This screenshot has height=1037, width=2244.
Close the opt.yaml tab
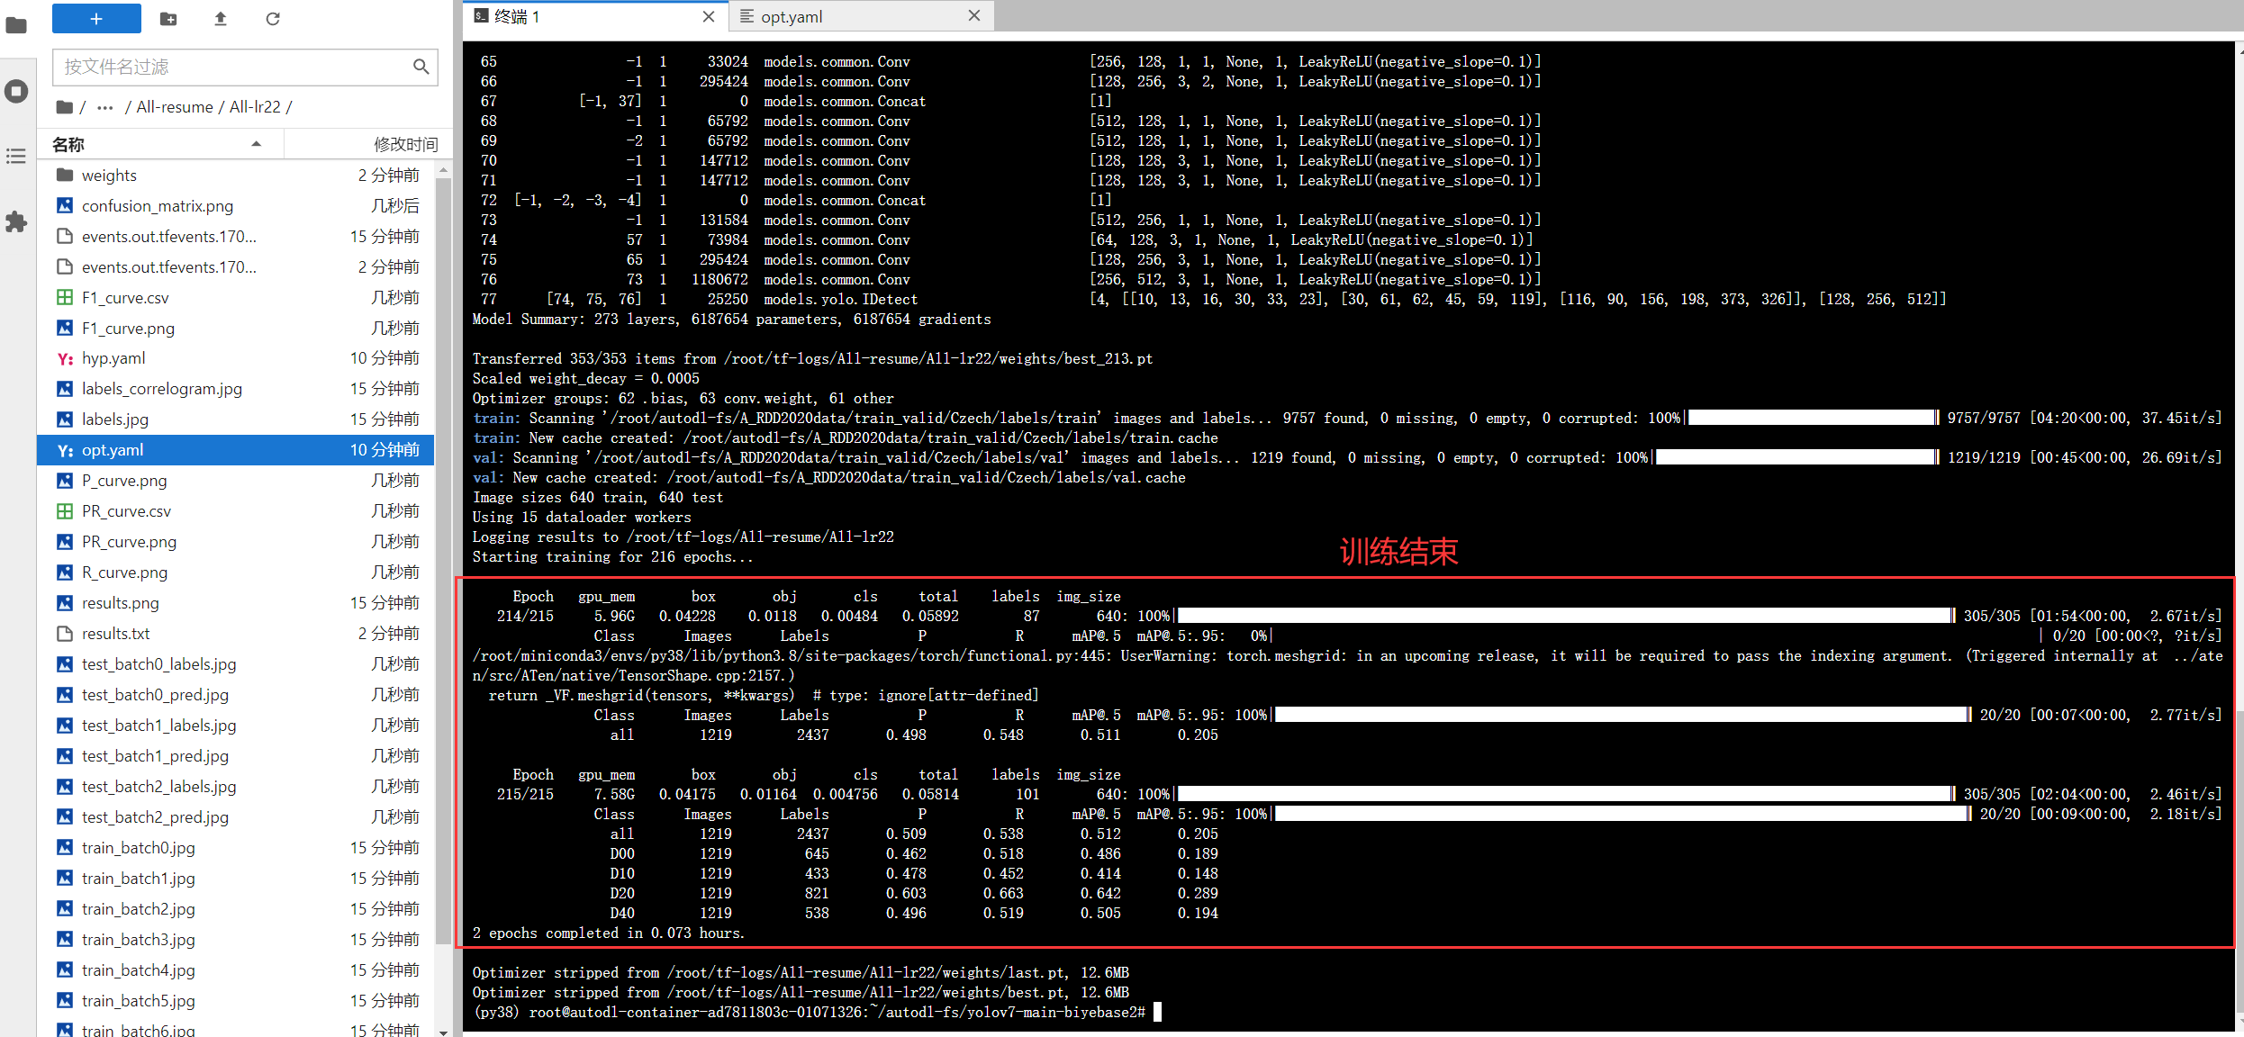point(974,16)
